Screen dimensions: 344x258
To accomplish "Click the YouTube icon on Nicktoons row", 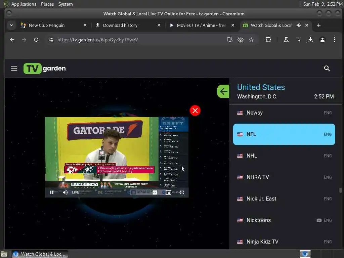I will [319, 220].
